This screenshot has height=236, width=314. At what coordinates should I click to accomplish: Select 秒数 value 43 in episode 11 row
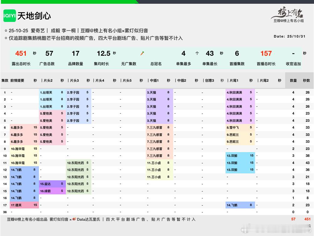[x=307, y=163]
